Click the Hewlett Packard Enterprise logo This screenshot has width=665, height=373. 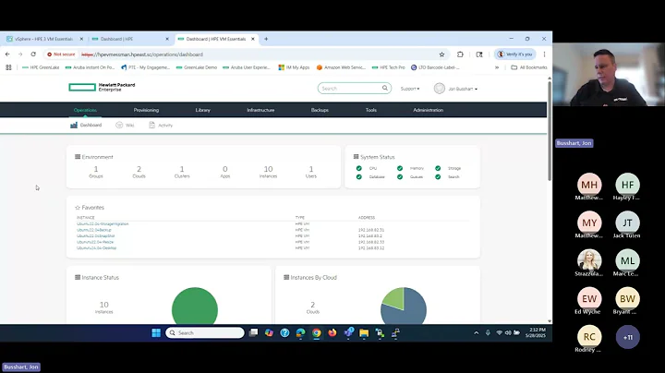click(x=102, y=88)
